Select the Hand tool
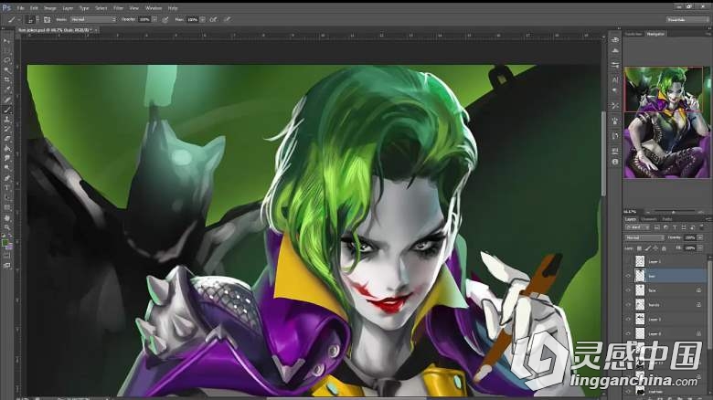This screenshot has width=713, height=400. pyautogui.click(x=6, y=218)
